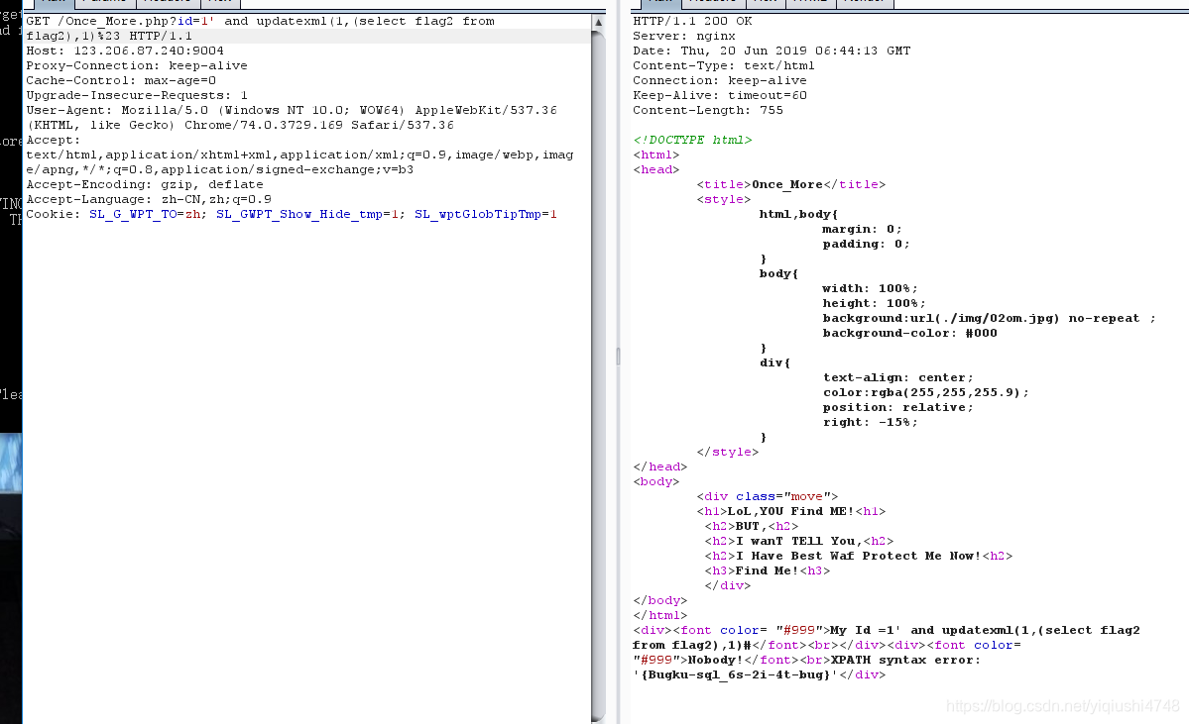This screenshot has width=1189, height=724.
Task: Click the div class="move" line
Action: [x=768, y=497]
